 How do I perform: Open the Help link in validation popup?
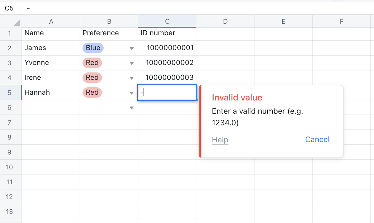point(220,140)
